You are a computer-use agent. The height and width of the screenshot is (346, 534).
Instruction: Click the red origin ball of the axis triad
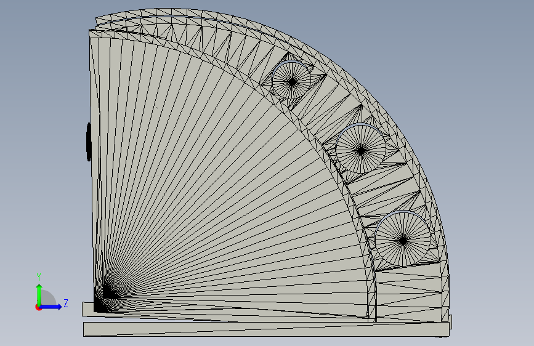coord(38,307)
